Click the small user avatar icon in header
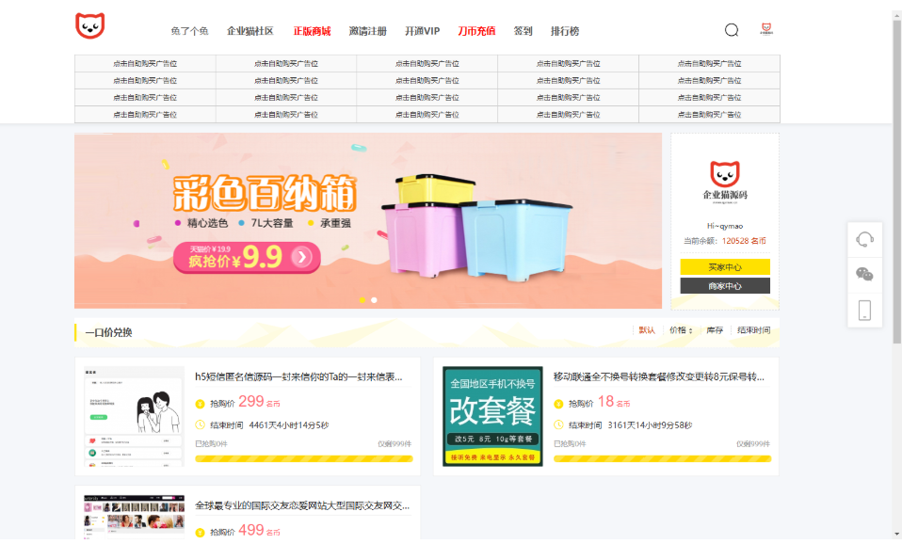The width and height of the screenshot is (902, 544). pos(766,29)
